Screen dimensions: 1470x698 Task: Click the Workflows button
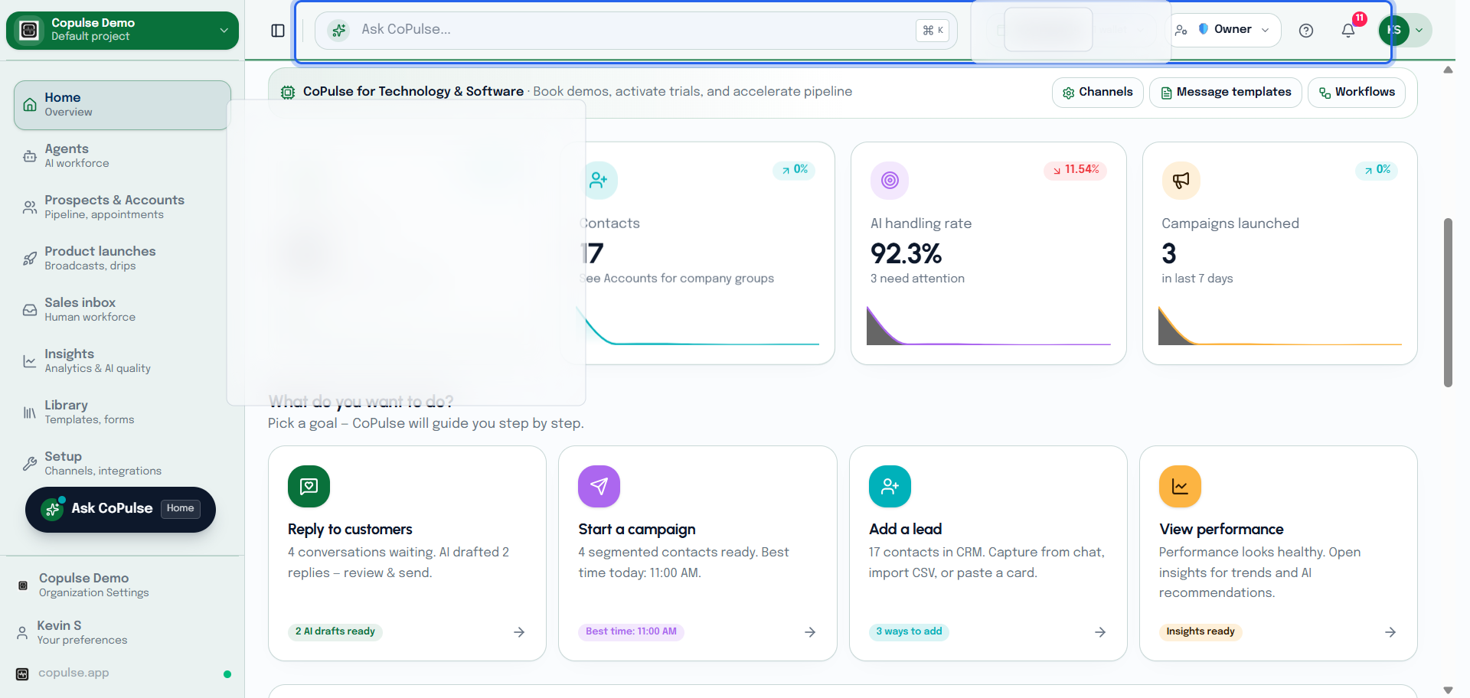[x=1356, y=93]
